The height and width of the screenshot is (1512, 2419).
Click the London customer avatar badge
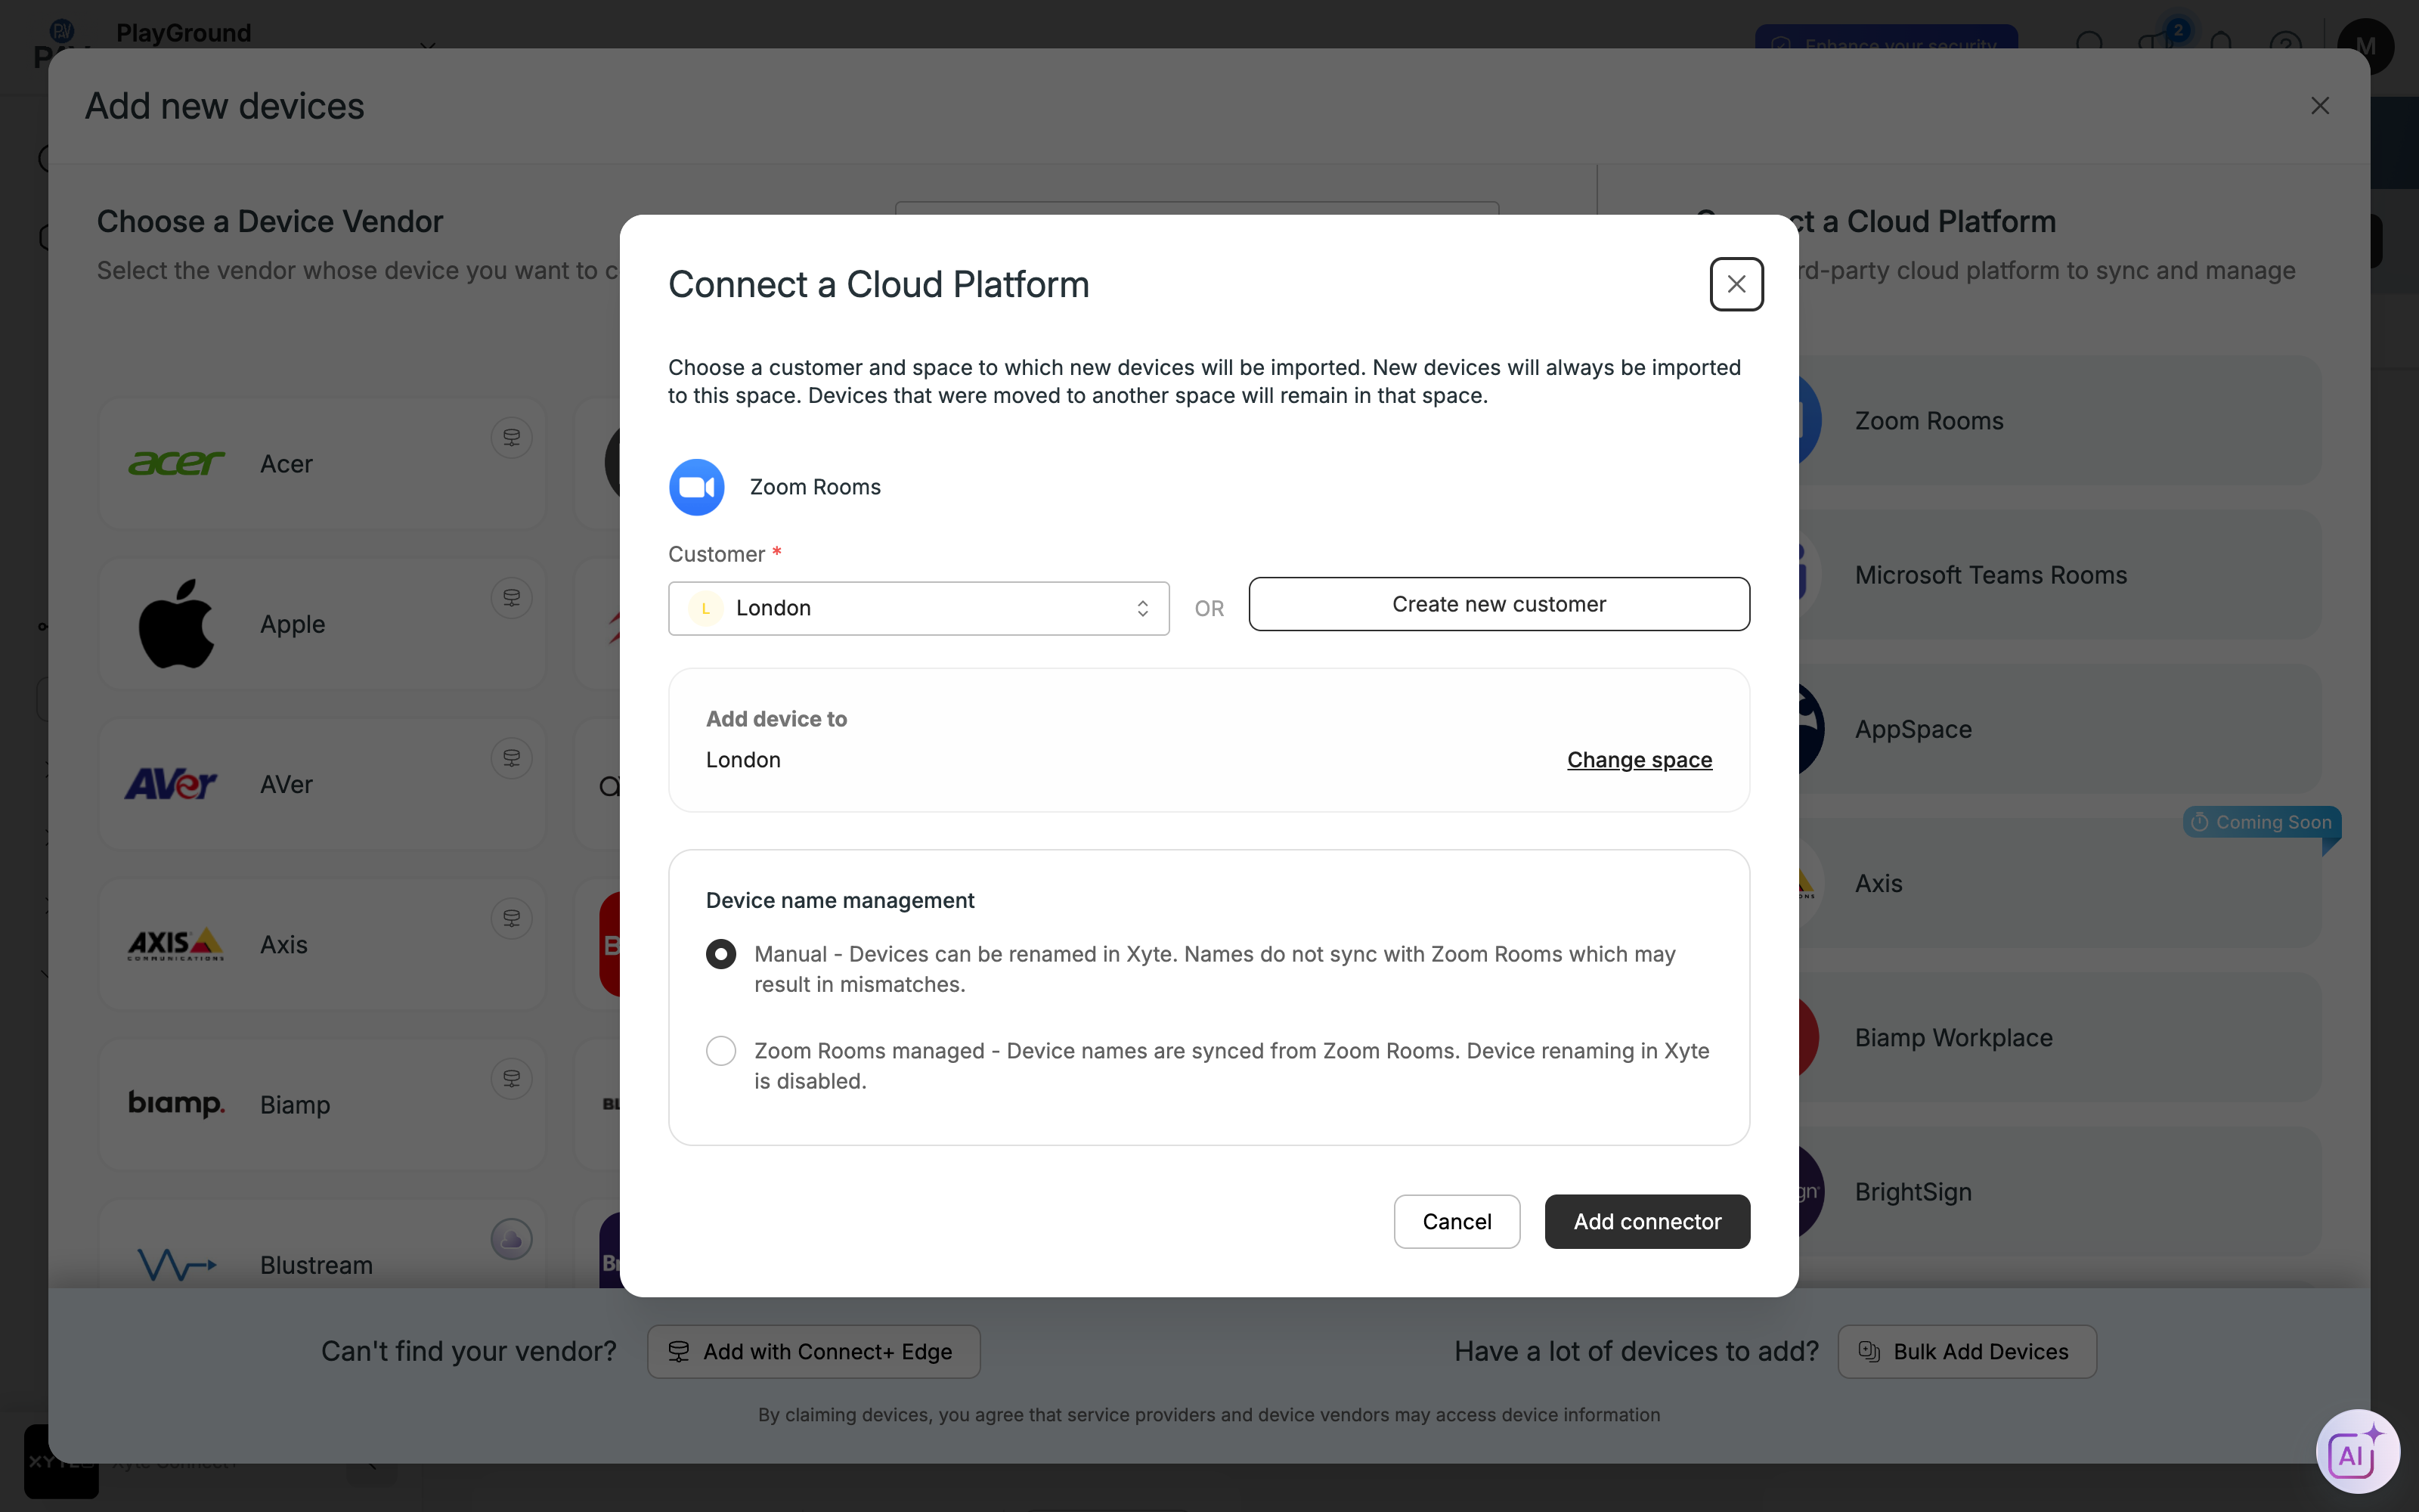[x=706, y=608]
